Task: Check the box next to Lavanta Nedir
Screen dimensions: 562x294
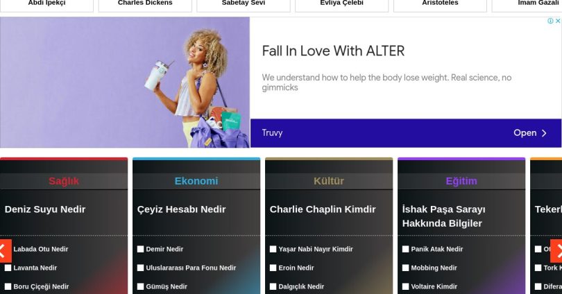Action: tap(8, 268)
